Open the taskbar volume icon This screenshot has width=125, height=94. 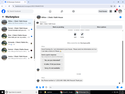click(x=117, y=92)
